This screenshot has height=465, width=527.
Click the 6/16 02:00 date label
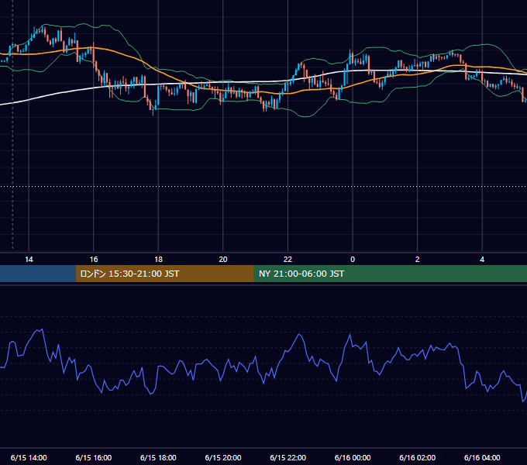(x=418, y=457)
